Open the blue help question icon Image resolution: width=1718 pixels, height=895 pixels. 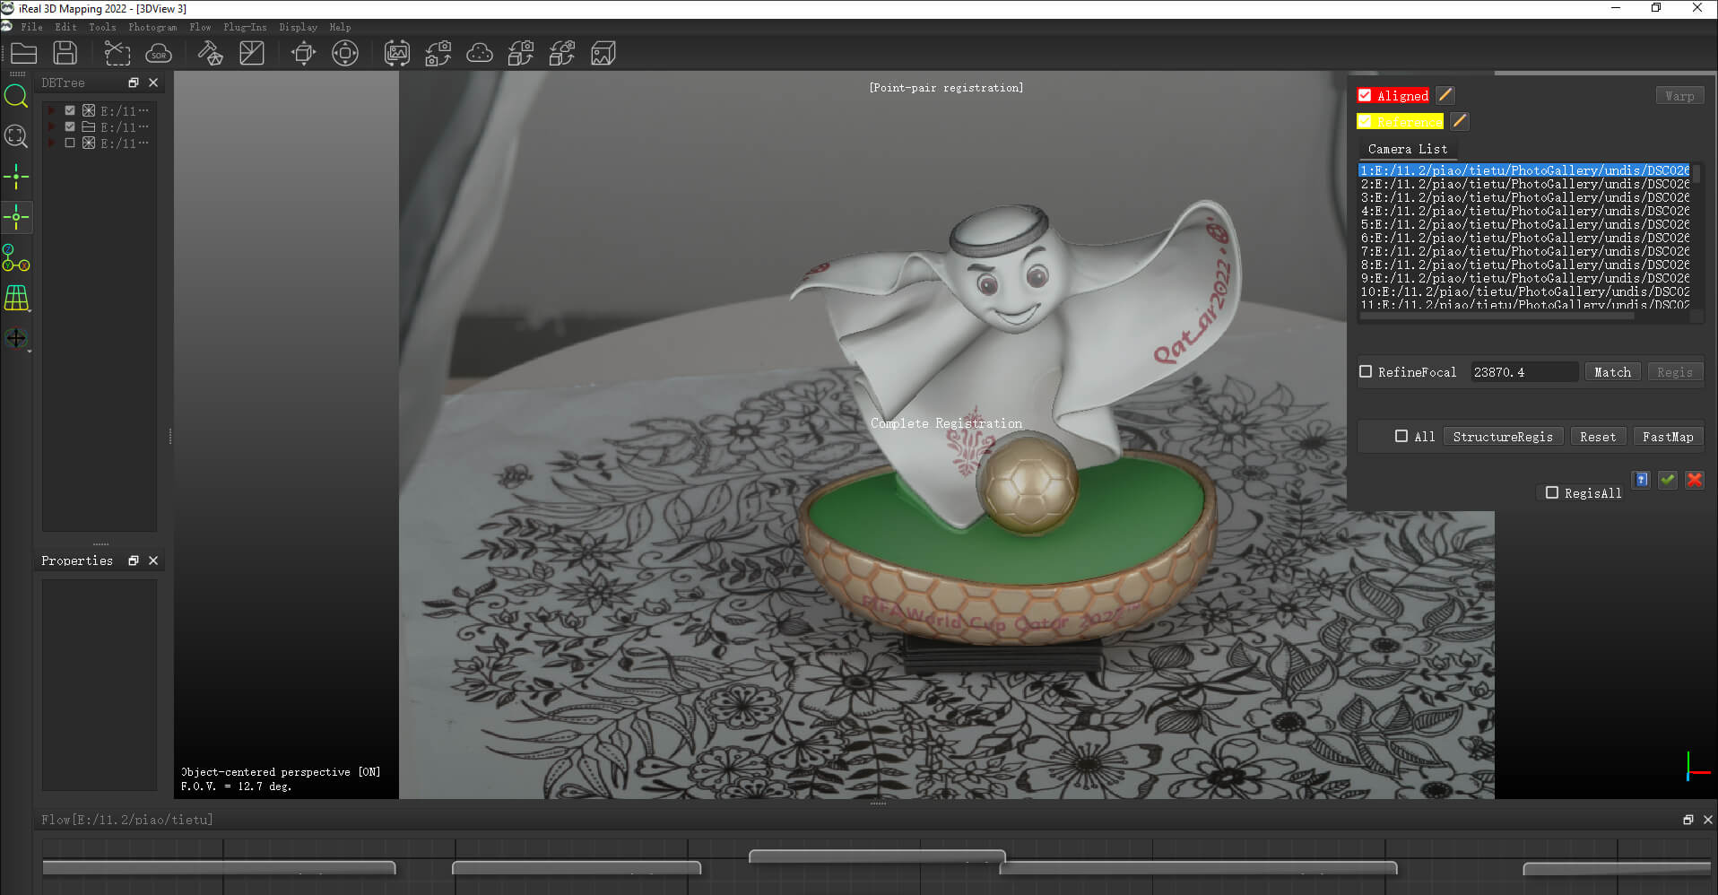click(x=1642, y=480)
